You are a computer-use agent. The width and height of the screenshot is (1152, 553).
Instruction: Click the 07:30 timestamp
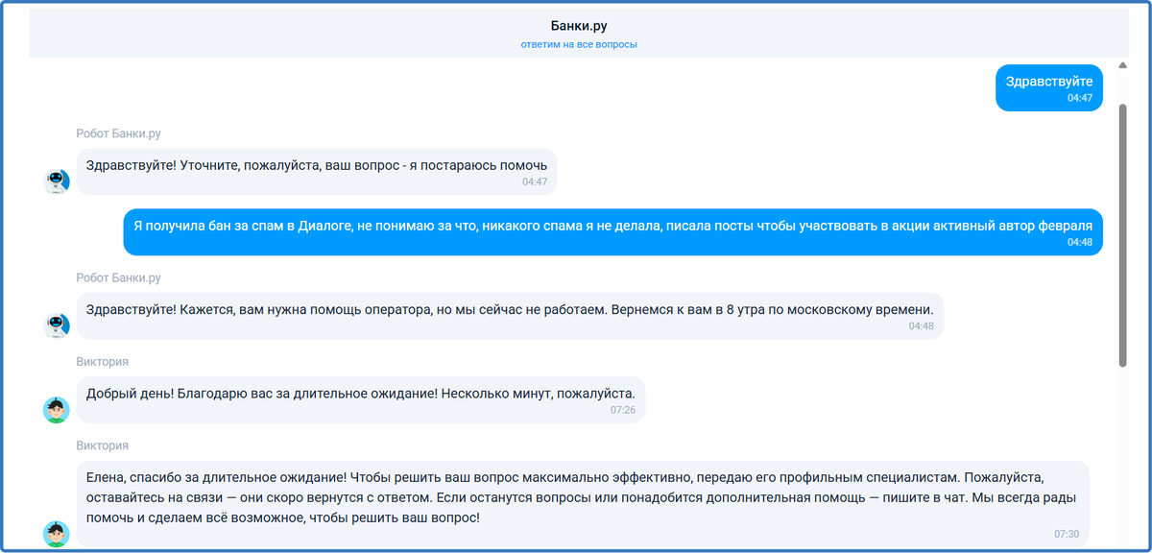click(1067, 534)
